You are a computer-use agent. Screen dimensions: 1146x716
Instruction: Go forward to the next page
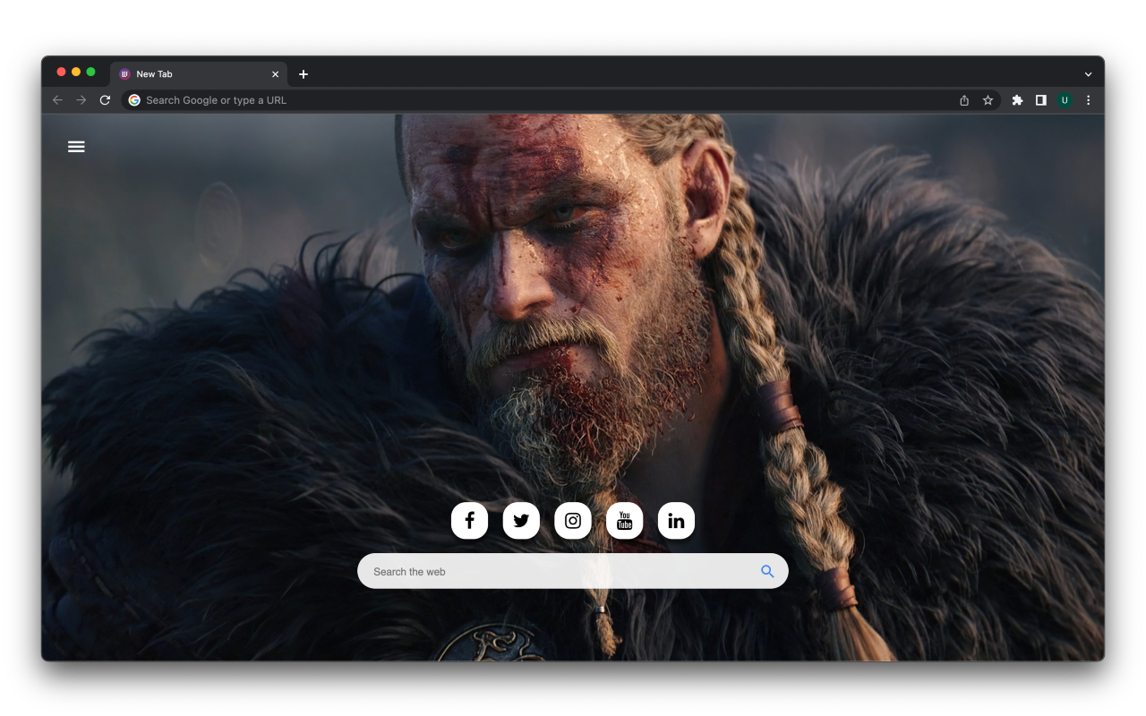tap(81, 100)
